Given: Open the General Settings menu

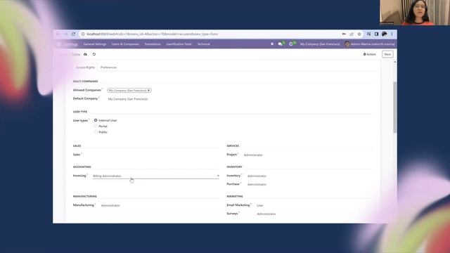Looking at the screenshot, I should coord(95,44).
